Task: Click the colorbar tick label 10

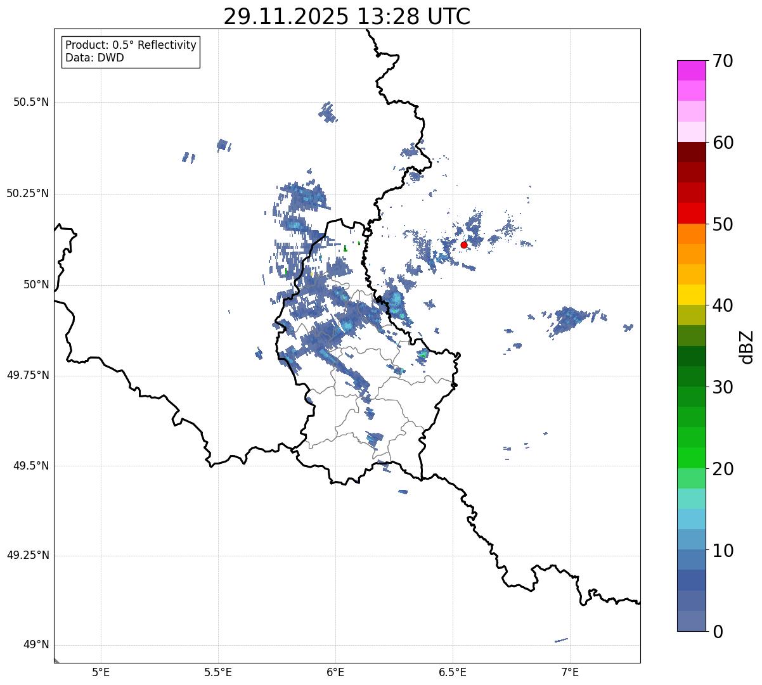Action: point(723,551)
